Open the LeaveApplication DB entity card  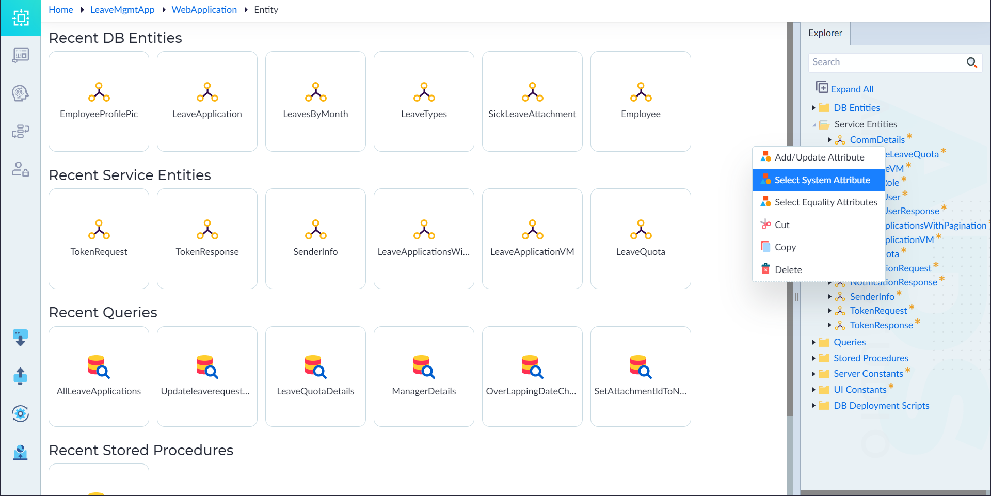point(207,101)
